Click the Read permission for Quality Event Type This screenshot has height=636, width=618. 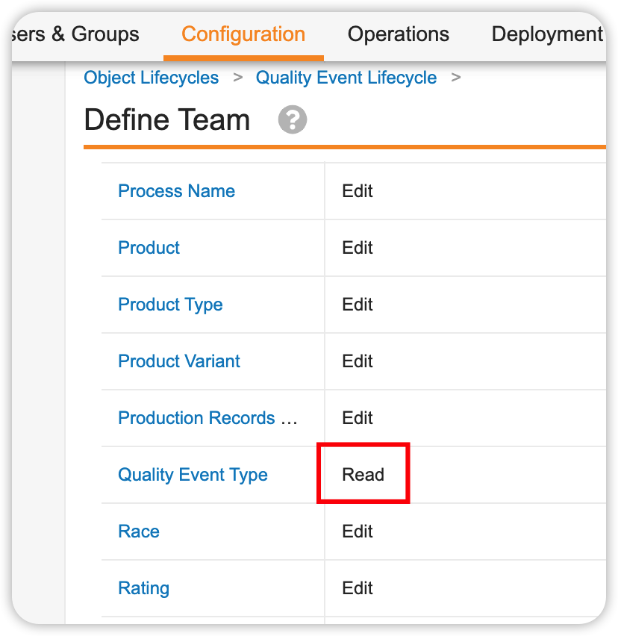click(x=363, y=475)
